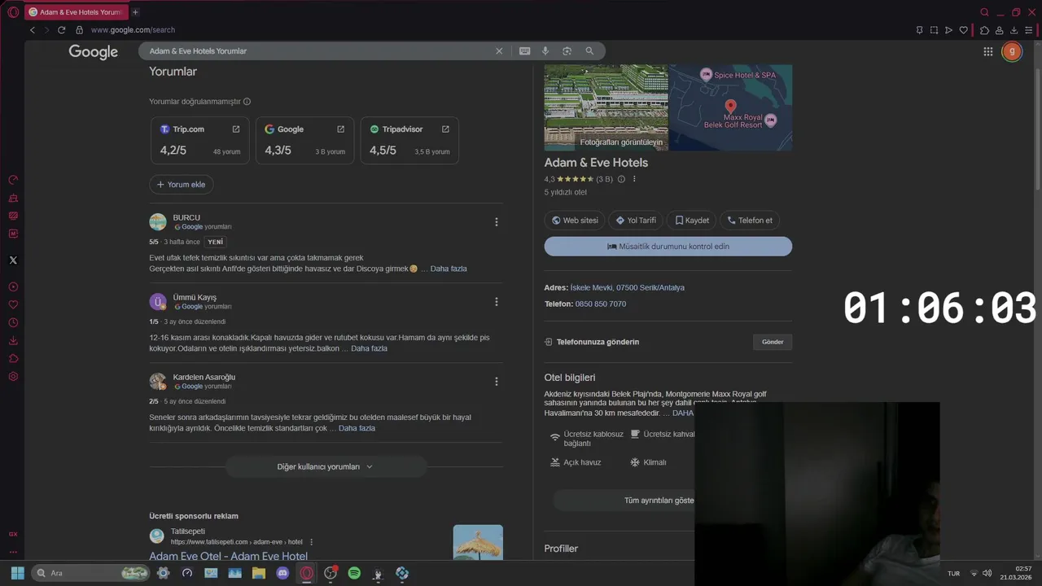Open more options for Ümmü Kayış's review
Screen dimensions: 1042x586
point(497,302)
